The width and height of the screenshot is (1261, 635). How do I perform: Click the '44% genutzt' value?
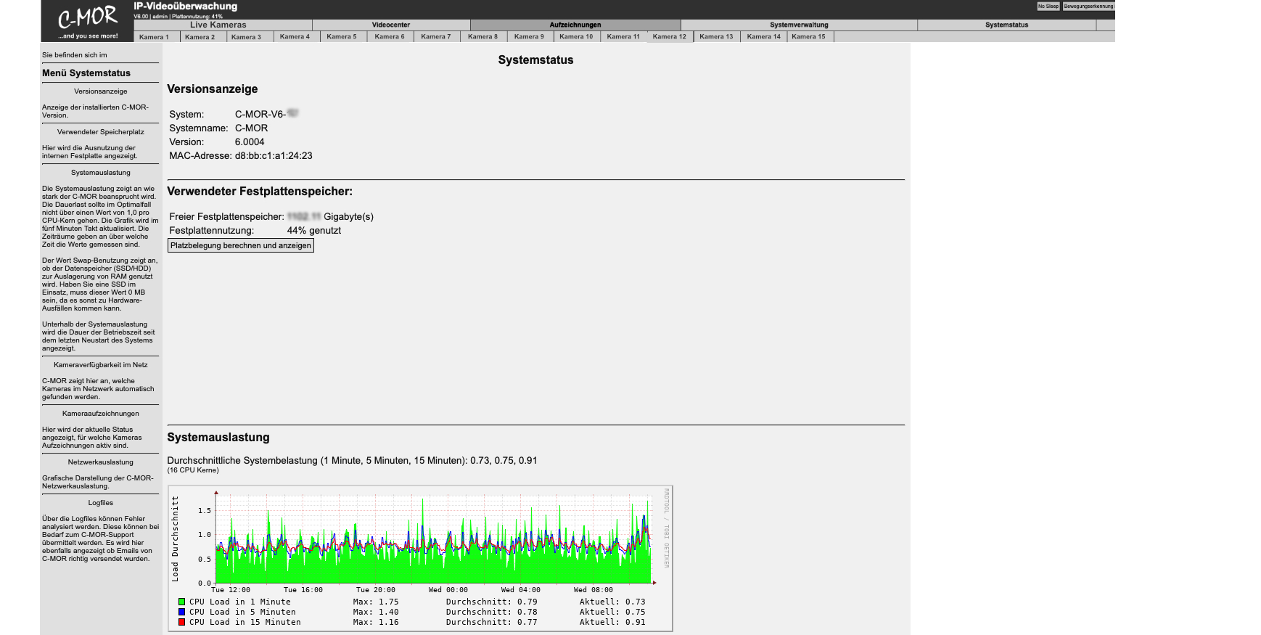click(313, 231)
